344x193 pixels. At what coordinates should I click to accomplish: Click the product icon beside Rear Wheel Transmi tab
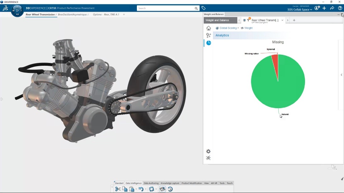pyautogui.click(x=244, y=20)
